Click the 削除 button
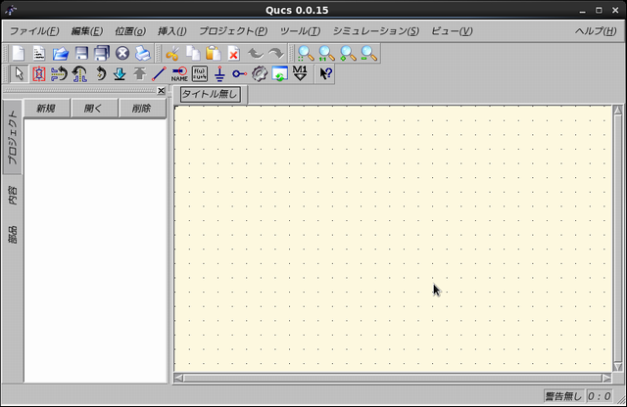The width and height of the screenshot is (627, 407). point(141,109)
